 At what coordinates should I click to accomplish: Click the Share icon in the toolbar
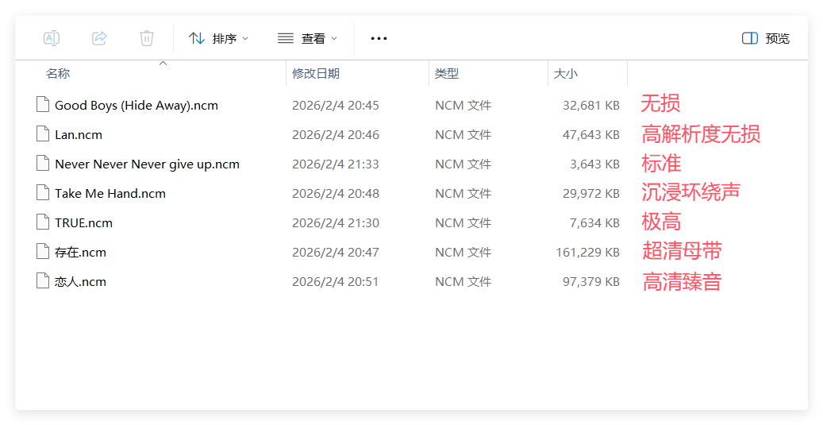tap(99, 38)
